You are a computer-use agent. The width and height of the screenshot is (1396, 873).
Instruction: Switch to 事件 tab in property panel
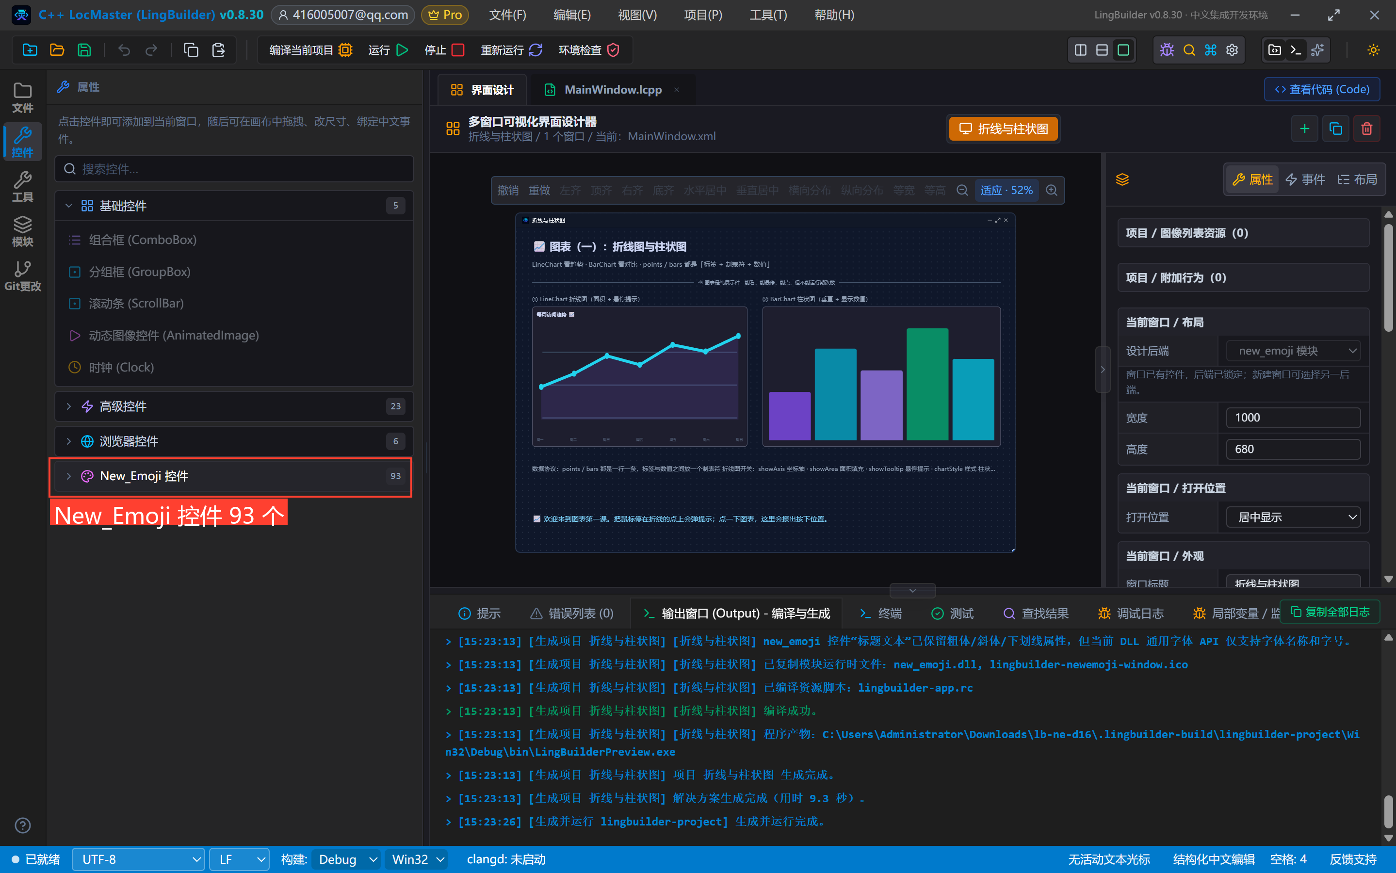click(x=1305, y=179)
